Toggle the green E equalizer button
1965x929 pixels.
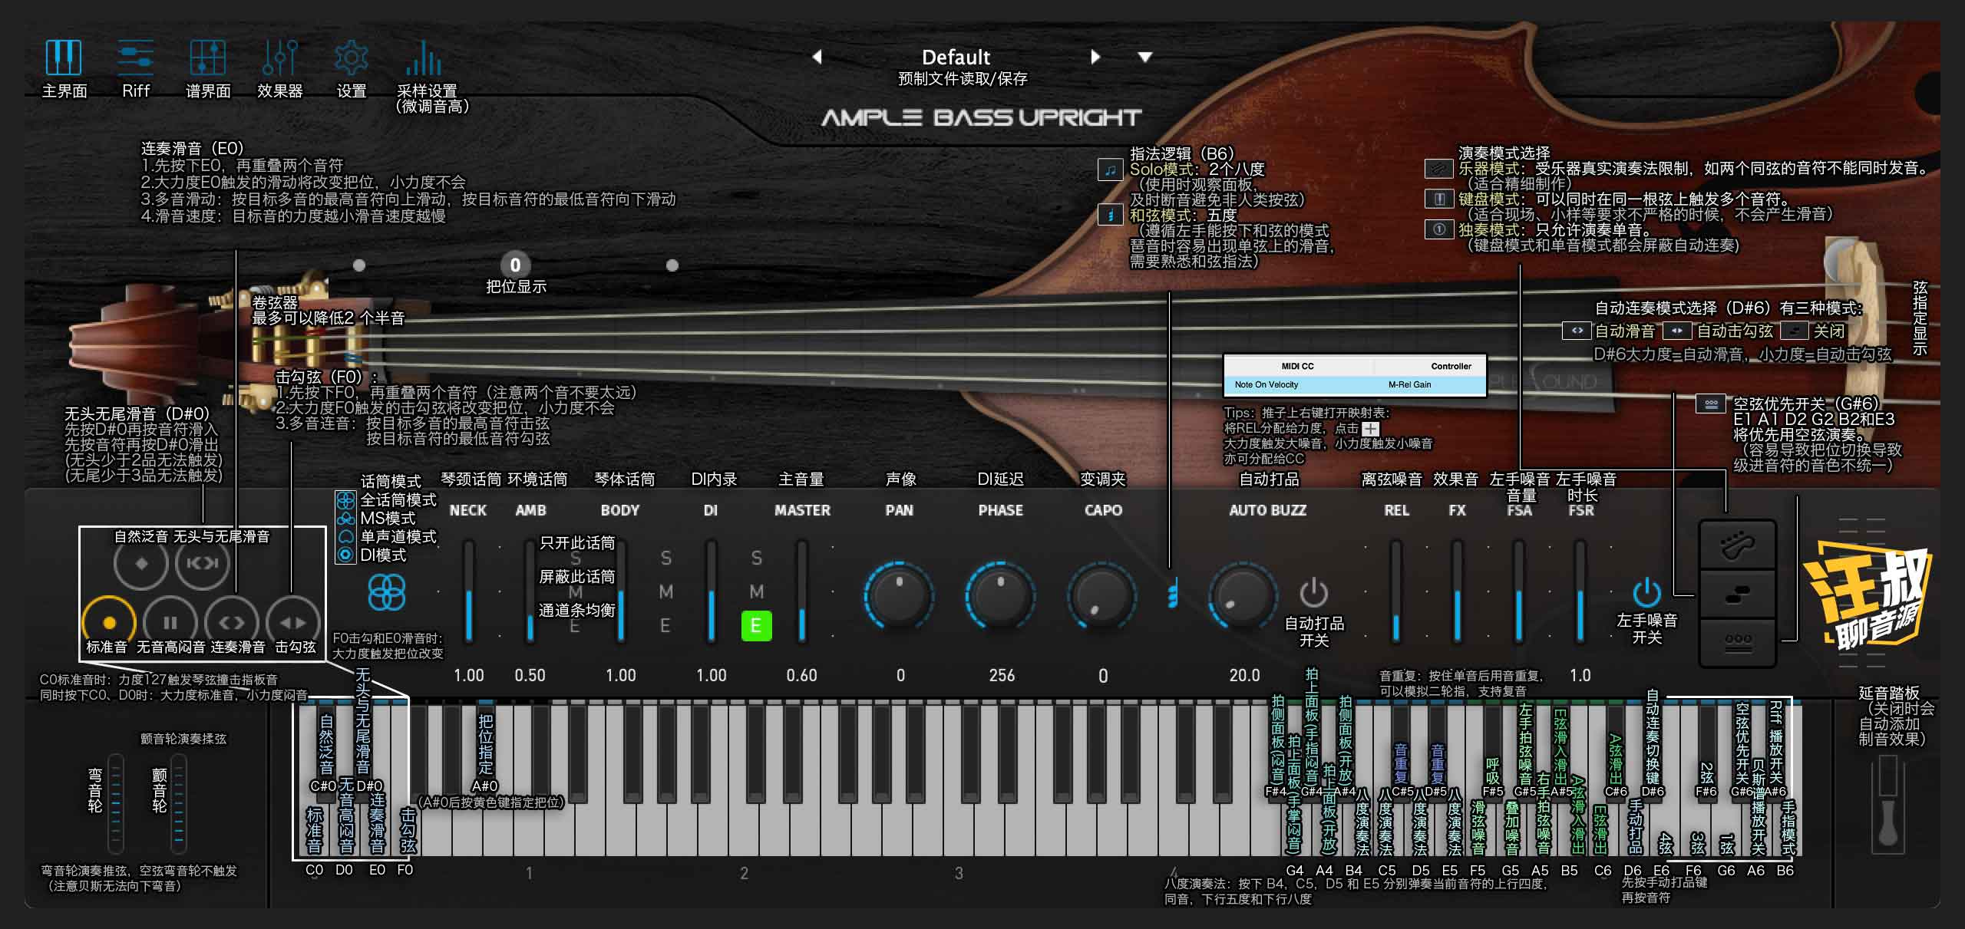coord(756,626)
